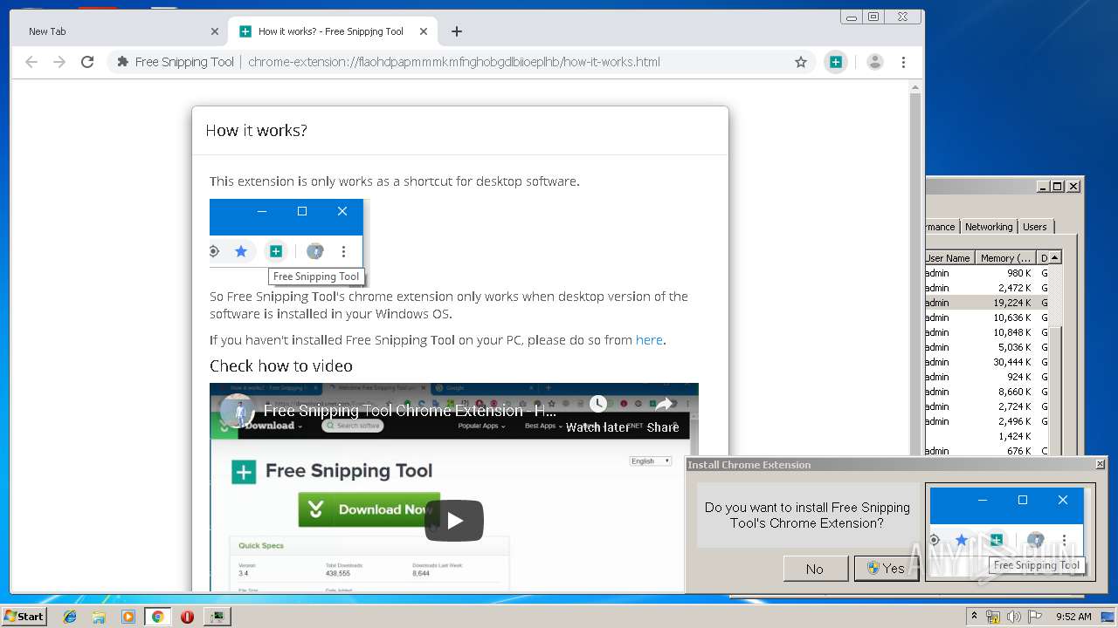
Task: Open Chrome profile avatar button
Action: tap(874, 62)
